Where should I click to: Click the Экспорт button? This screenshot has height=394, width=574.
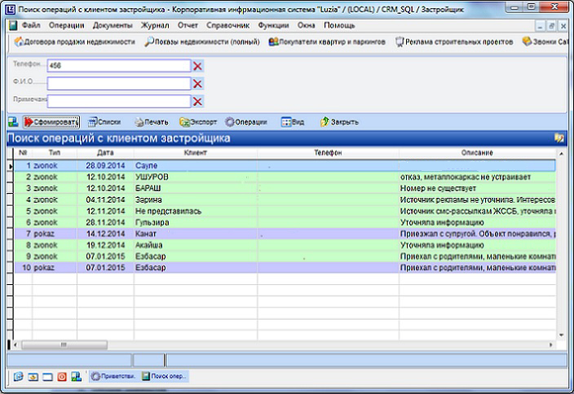198,122
